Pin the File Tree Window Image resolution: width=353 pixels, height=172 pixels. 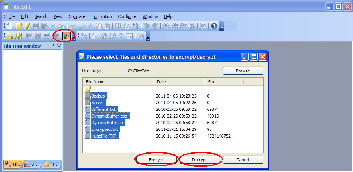[x=53, y=46]
